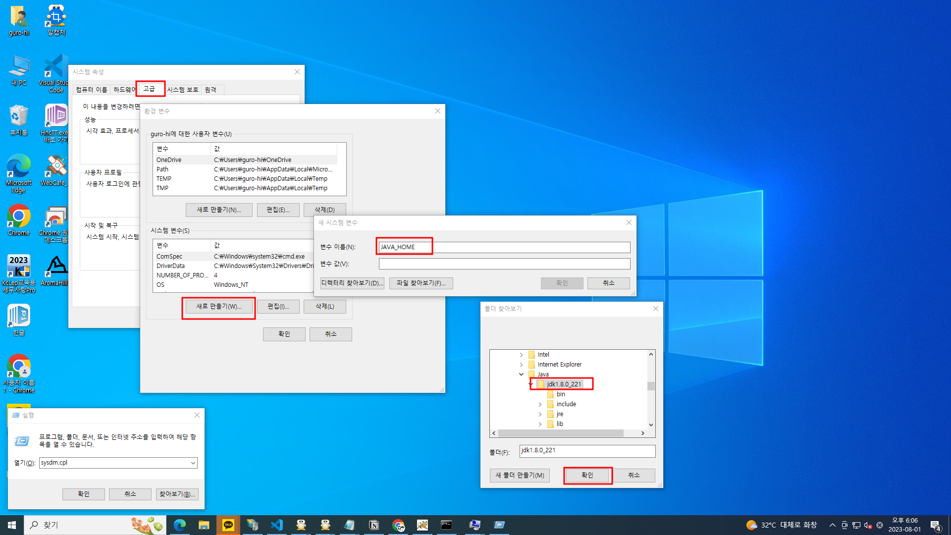
Task: Open File Explorer from the taskbar
Action: pyautogui.click(x=204, y=525)
